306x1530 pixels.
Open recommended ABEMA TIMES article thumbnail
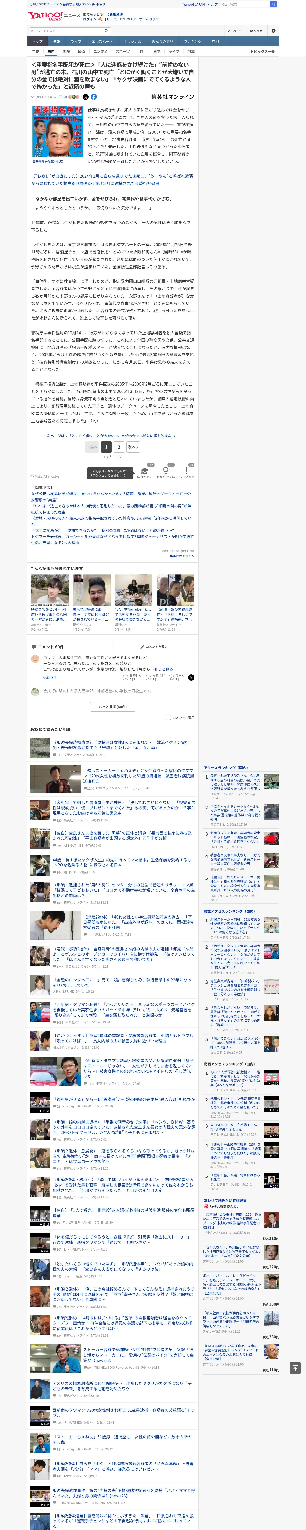click(x=50, y=590)
